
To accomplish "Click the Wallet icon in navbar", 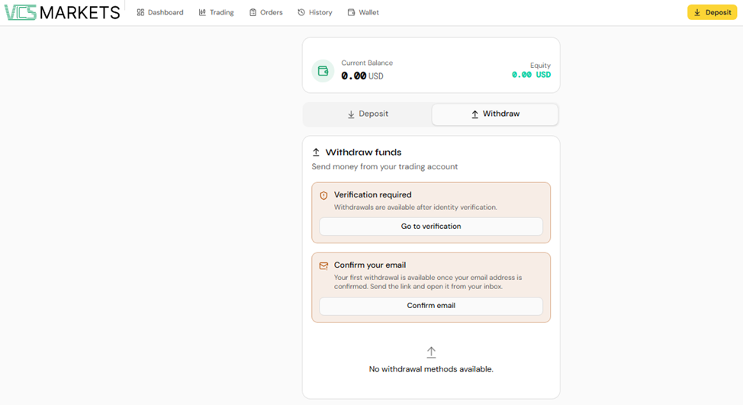I will [351, 12].
